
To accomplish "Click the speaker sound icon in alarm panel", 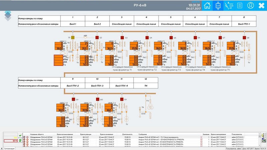I will [x=264, y=136].
